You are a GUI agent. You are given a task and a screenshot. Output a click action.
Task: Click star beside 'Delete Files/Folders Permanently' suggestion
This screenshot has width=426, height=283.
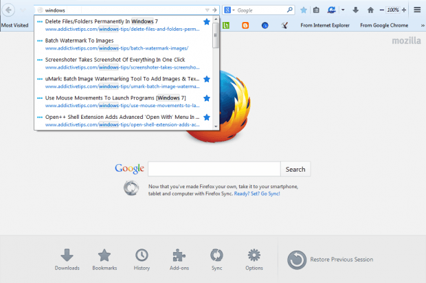point(207,22)
